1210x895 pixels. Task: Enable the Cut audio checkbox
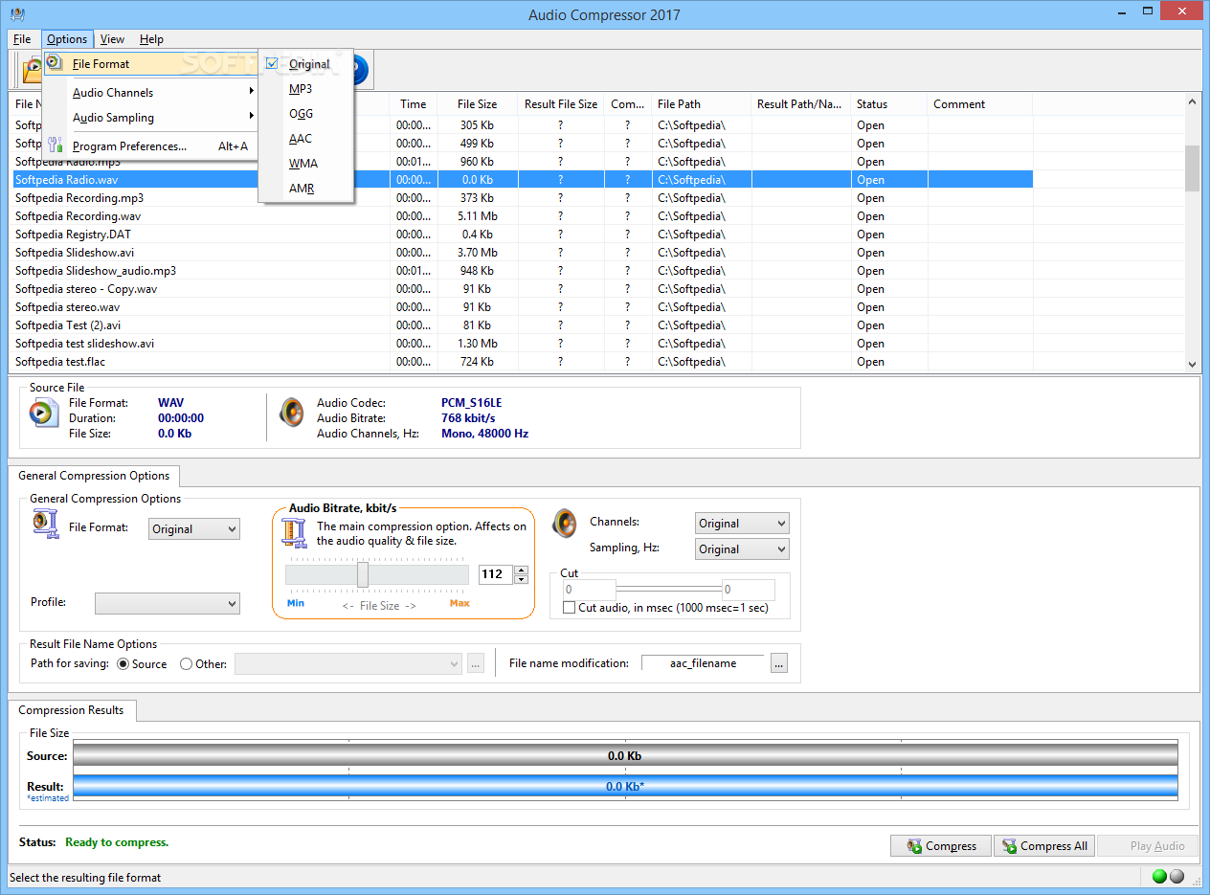point(570,608)
